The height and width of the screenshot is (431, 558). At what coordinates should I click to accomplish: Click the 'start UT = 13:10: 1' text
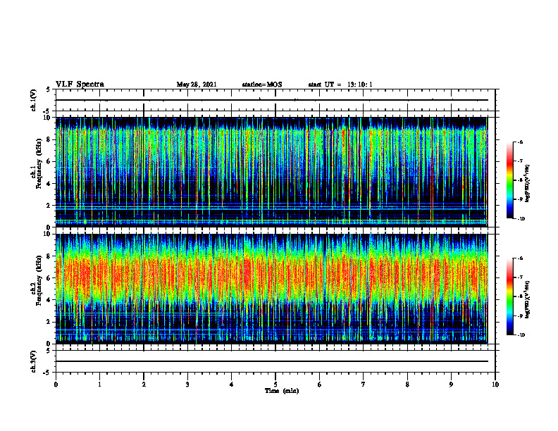click(x=340, y=85)
